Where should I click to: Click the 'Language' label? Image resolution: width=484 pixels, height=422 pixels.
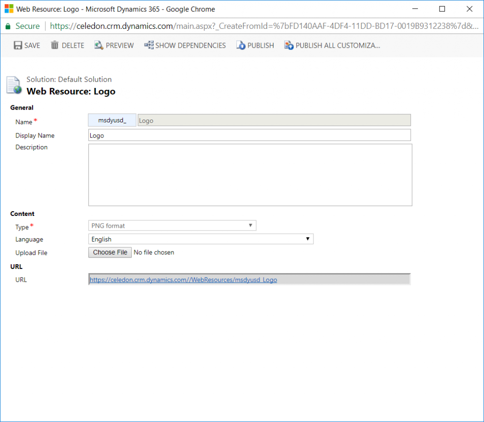coord(29,239)
